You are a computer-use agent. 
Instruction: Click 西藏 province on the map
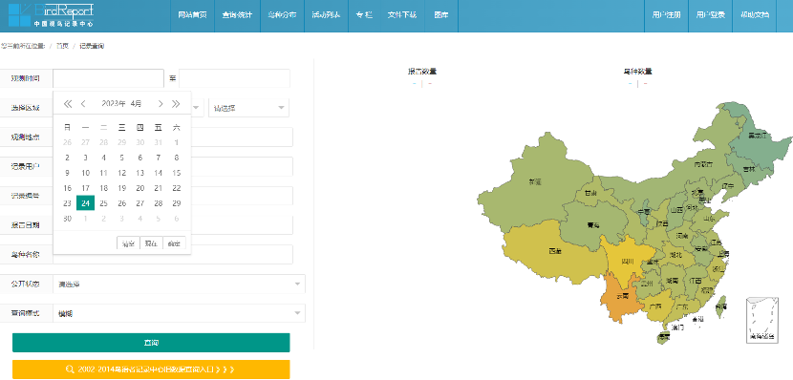click(555, 251)
